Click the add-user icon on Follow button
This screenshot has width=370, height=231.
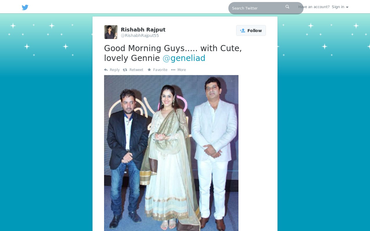click(243, 31)
